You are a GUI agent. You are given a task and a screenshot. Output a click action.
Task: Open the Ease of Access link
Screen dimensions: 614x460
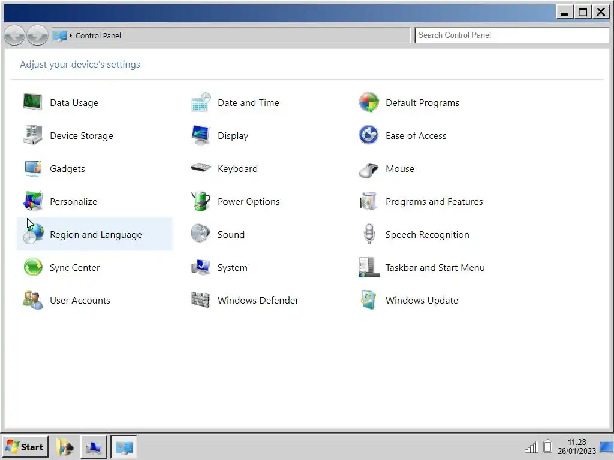point(416,136)
